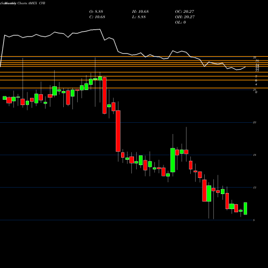Image resolution: width=268 pixels, height=268 pixels.
Task: Click the 'OC: 20.27' value
Action: coord(184,12)
